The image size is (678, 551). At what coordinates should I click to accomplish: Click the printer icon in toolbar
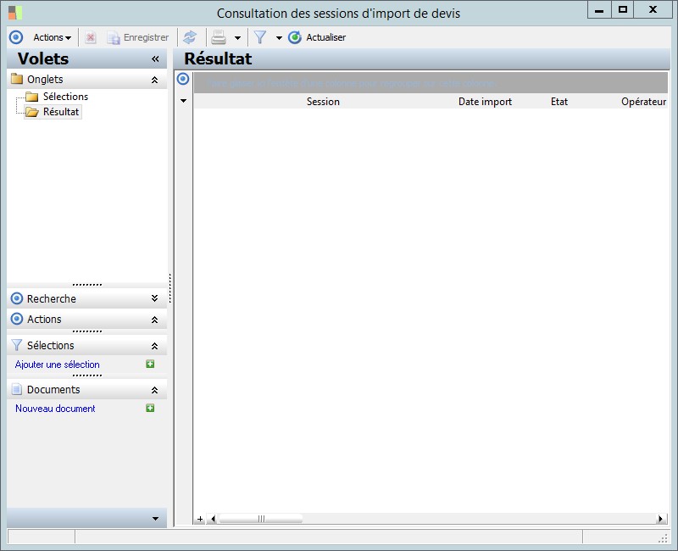219,37
